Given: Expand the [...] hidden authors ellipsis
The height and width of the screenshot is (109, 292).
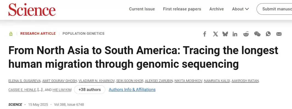Looking at the screenshot, I should 40,90.
